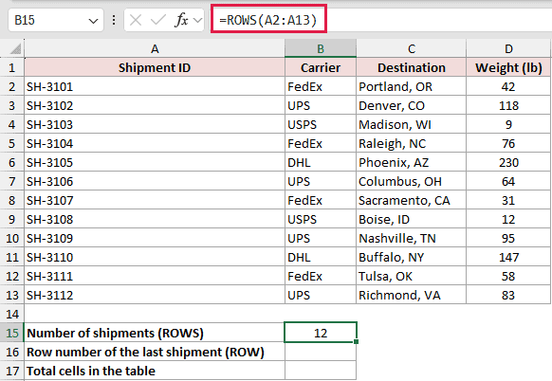Screen dimensions: 552x381
Task: Select row 1 header
Action: click(12, 67)
